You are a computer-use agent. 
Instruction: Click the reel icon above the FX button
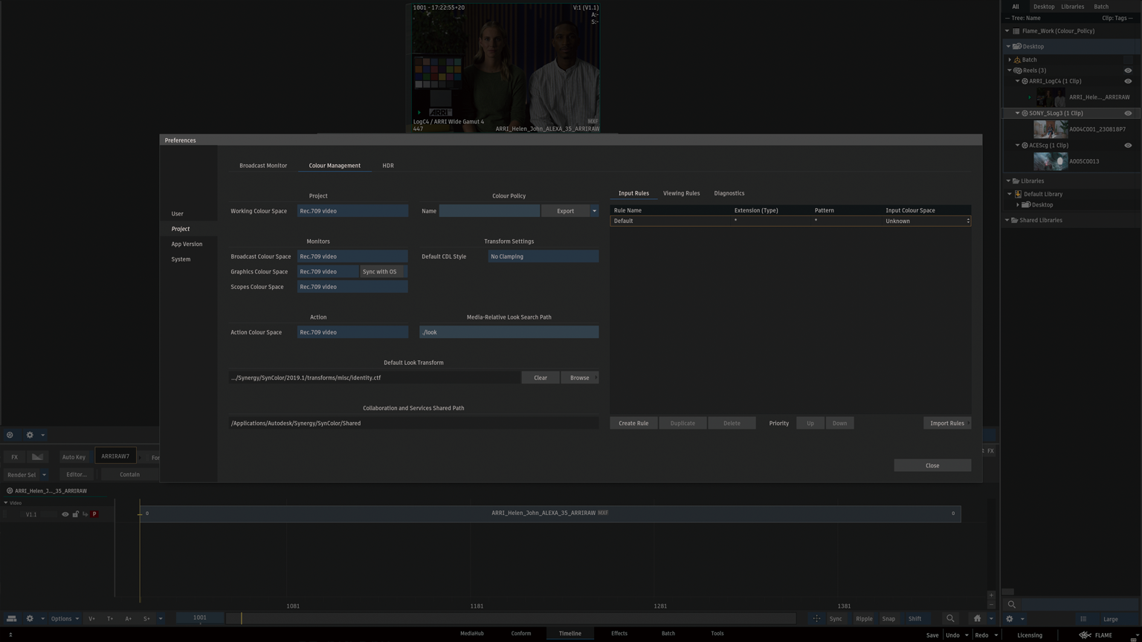point(10,435)
